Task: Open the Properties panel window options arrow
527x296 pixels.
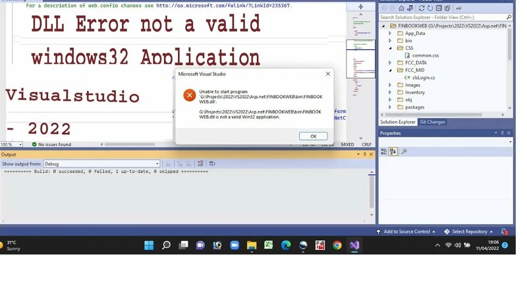Action: [496, 133]
